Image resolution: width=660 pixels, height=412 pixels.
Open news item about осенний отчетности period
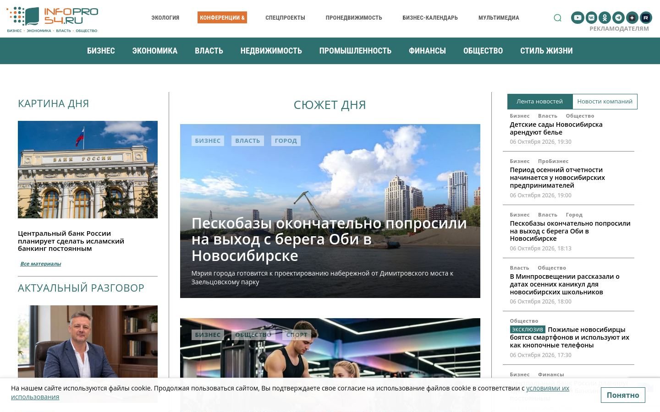[557, 178]
